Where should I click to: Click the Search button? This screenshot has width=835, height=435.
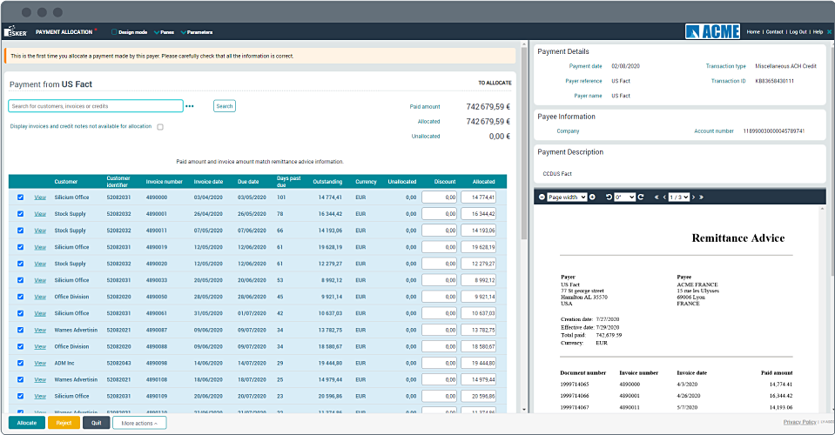coord(224,106)
